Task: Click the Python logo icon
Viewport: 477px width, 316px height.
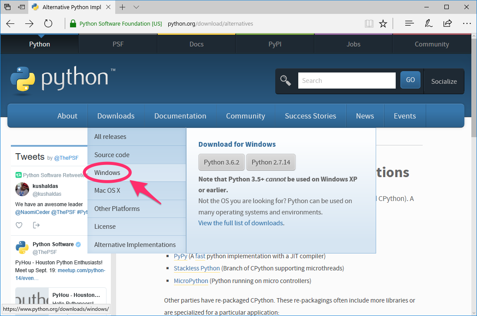Action: pos(23,80)
